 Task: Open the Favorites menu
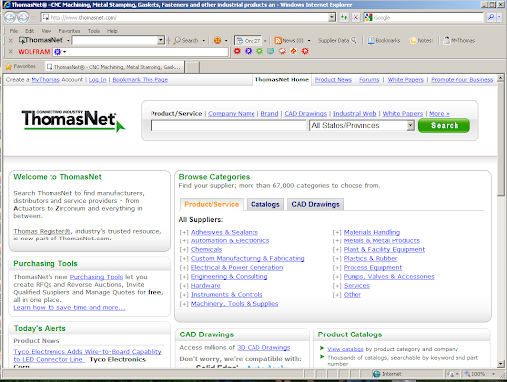[69, 31]
